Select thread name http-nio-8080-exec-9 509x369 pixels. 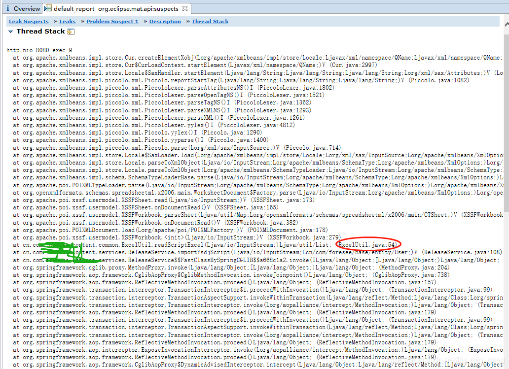coord(39,50)
